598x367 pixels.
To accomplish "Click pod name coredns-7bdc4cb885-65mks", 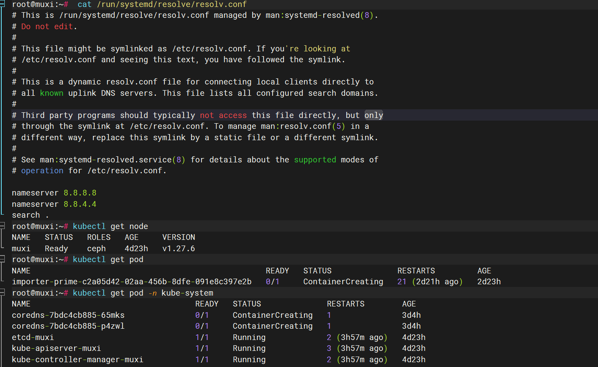I will [68, 315].
